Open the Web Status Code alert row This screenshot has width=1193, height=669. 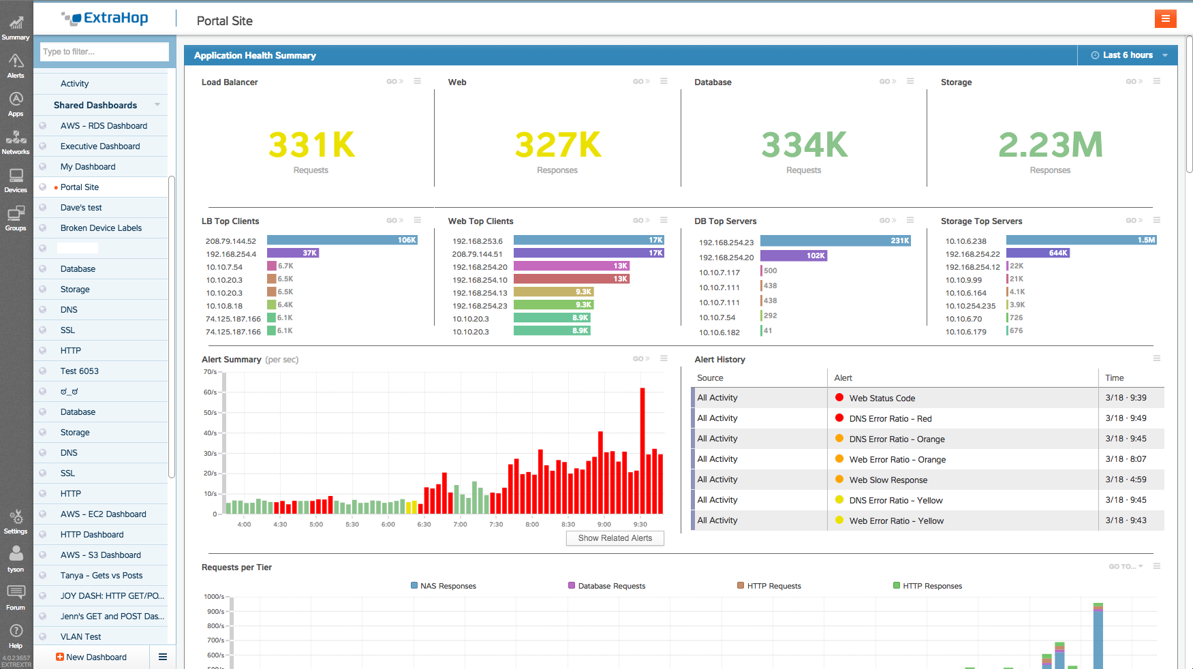[927, 398]
